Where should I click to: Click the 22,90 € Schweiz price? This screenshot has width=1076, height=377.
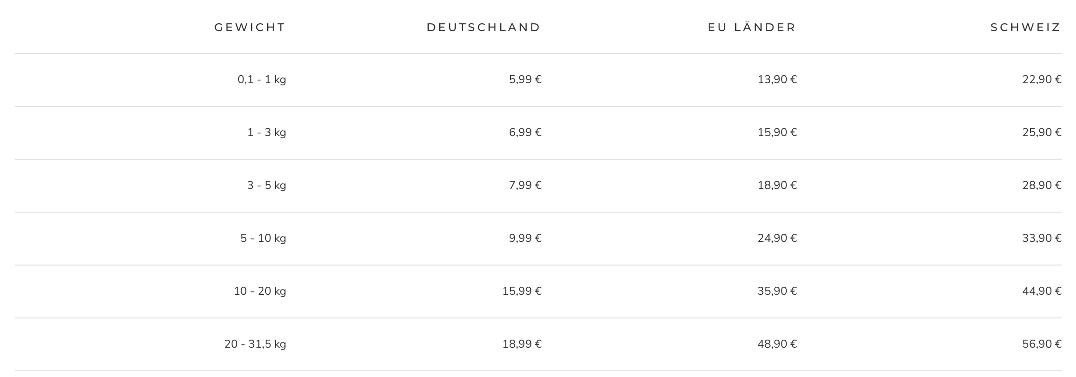[1041, 79]
